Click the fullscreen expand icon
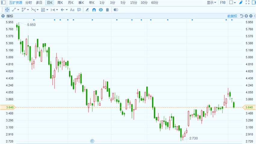Image resolution: width=256 pixels, height=144 pixels. click(248, 2)
